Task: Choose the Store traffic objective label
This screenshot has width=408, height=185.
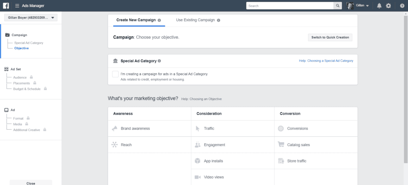Action: click(296, 161)
